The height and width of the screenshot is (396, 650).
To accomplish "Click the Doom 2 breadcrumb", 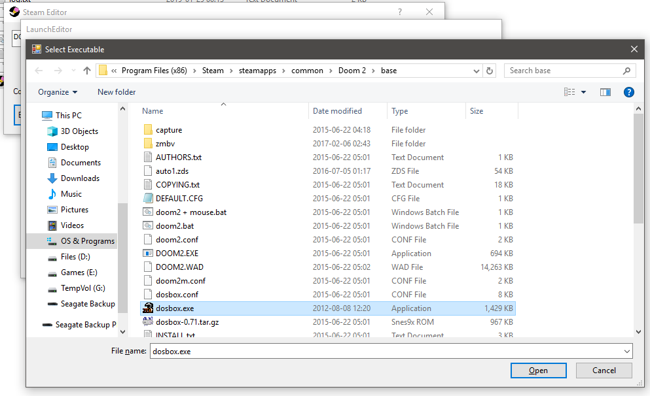I will tap(352, 71).
